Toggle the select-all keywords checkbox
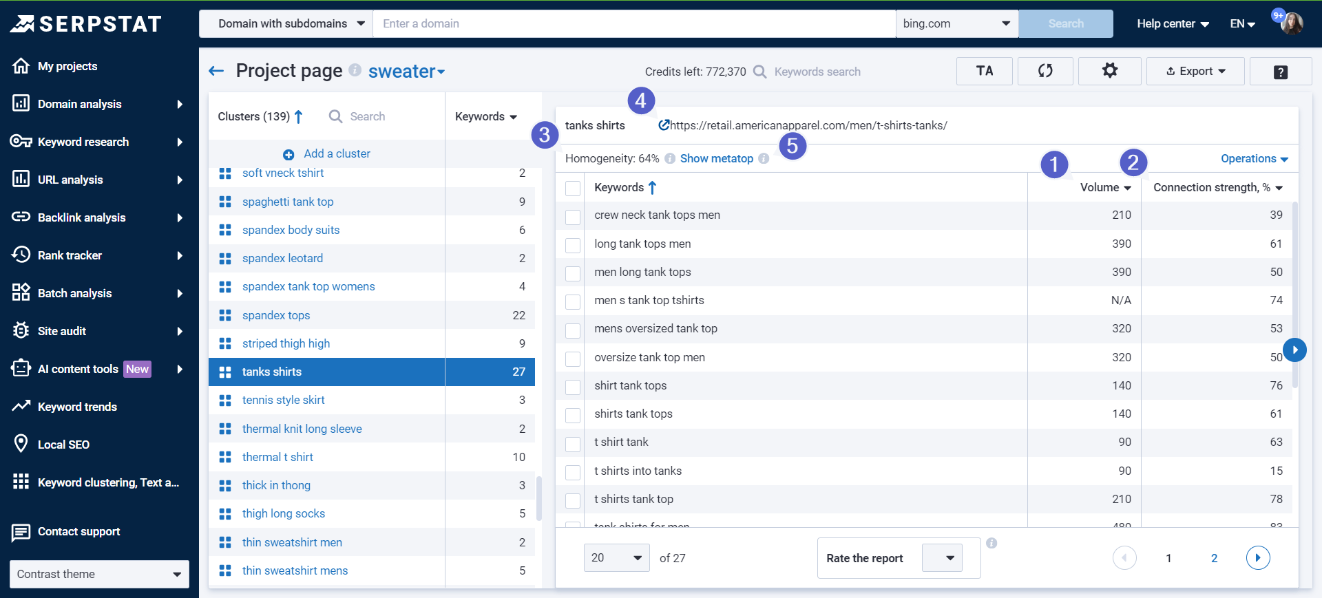Image resolution: width=1322 pixels, height=598 pixels. click(573, 188)
